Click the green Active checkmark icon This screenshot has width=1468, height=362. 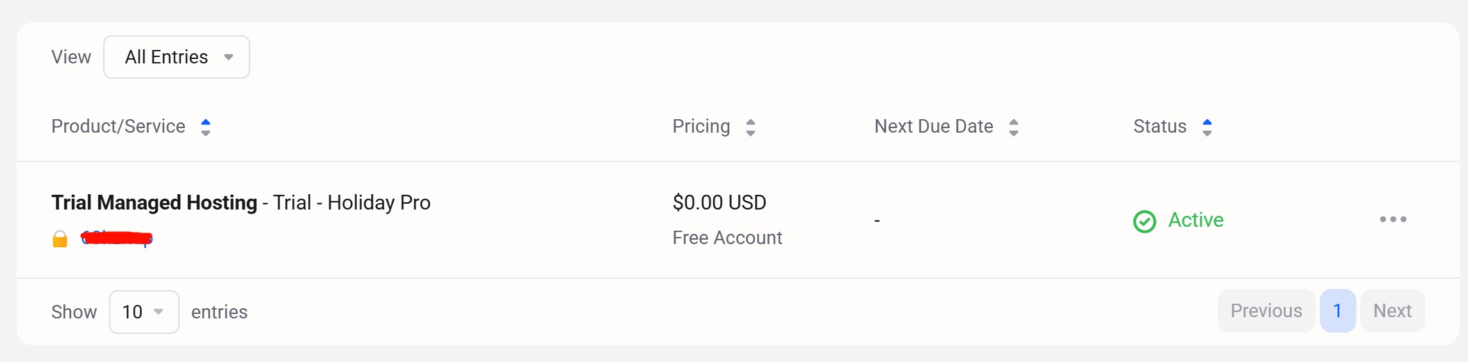coord(1144,222)
